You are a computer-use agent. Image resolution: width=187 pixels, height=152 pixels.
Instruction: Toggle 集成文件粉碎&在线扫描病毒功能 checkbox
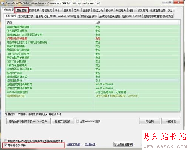(x=6, y=141)
